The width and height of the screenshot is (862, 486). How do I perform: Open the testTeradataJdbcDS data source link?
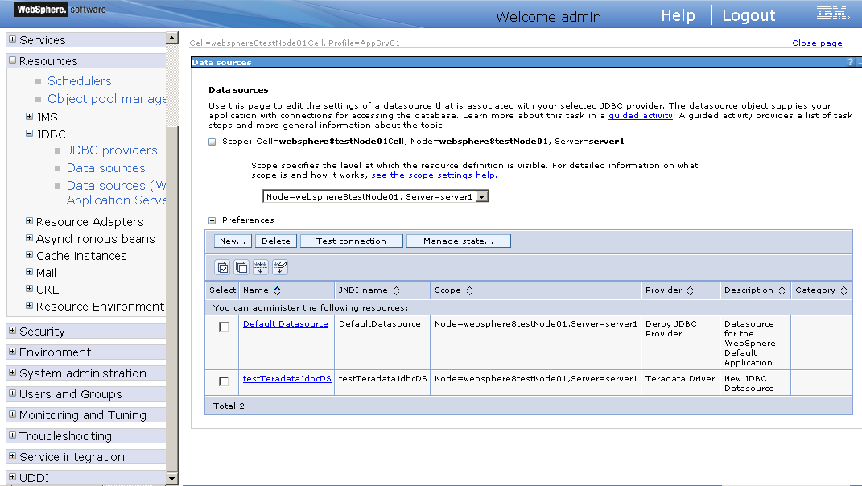[287, 379]
